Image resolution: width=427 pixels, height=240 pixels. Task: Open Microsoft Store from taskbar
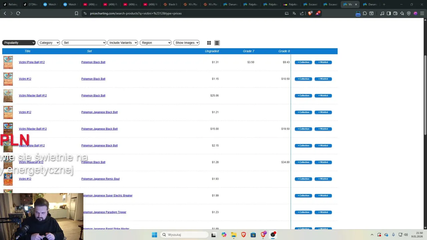coord(253,235)
